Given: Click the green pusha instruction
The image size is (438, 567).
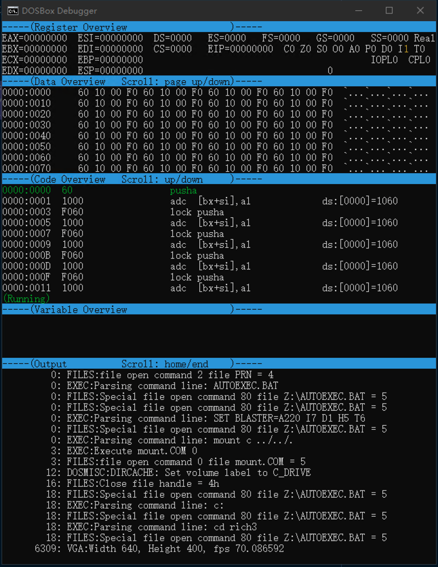Looking at the screenshot, I should pyautogui.click(x=184, y=190).
